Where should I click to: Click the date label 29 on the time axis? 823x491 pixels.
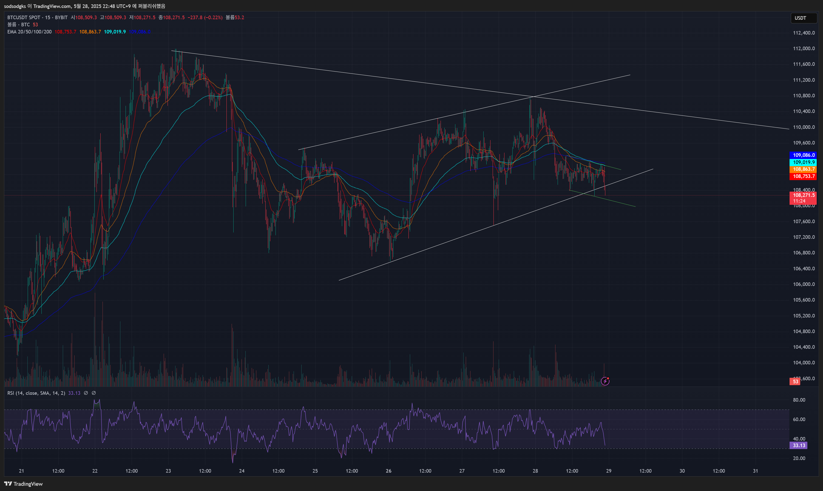tap(609, 471)
